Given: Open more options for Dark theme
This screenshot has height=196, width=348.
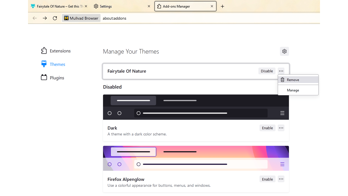Looking at the screenshot, I should 281,128.
